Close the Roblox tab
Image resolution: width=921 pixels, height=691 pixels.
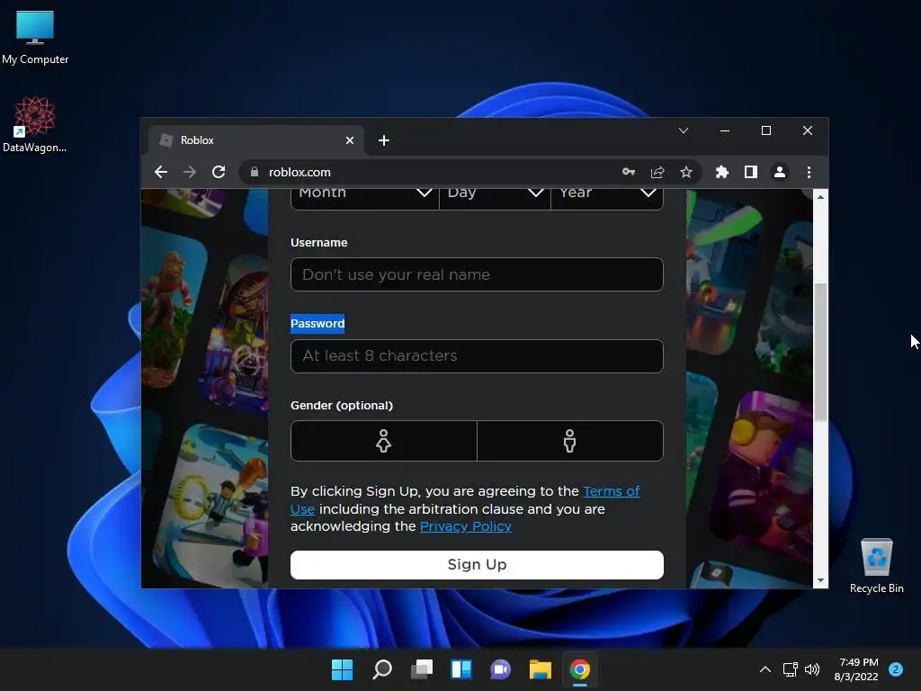pyautogui.click(x=350, y=140)
